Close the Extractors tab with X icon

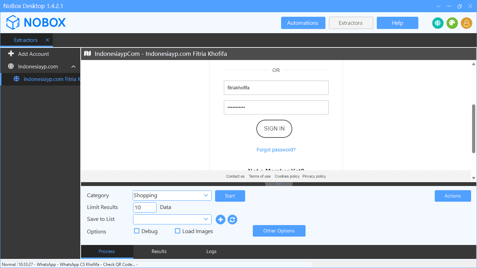(47, 40)
